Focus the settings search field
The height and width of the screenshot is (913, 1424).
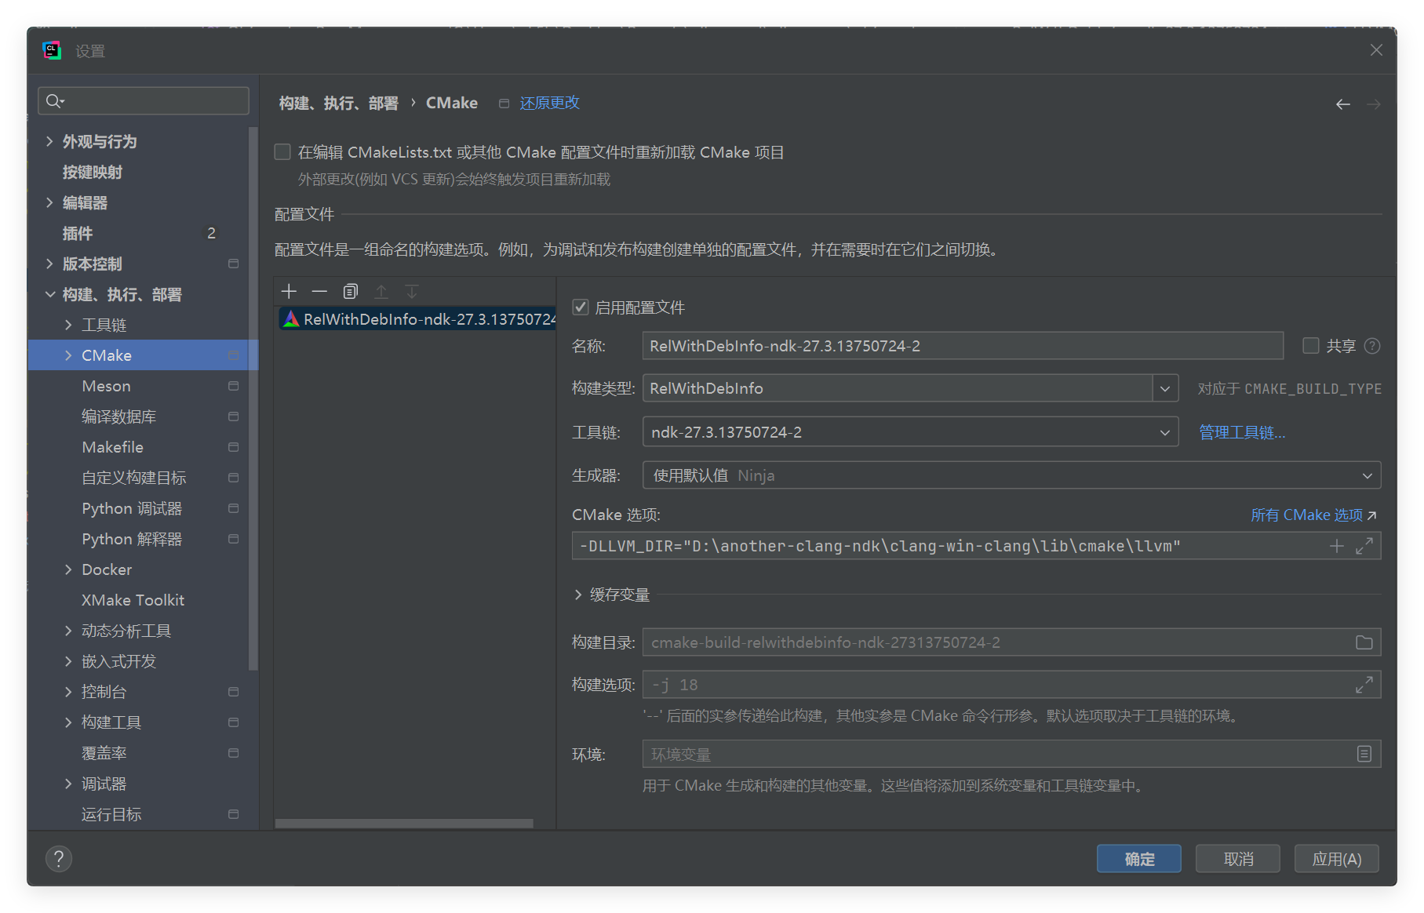(144, 100)
